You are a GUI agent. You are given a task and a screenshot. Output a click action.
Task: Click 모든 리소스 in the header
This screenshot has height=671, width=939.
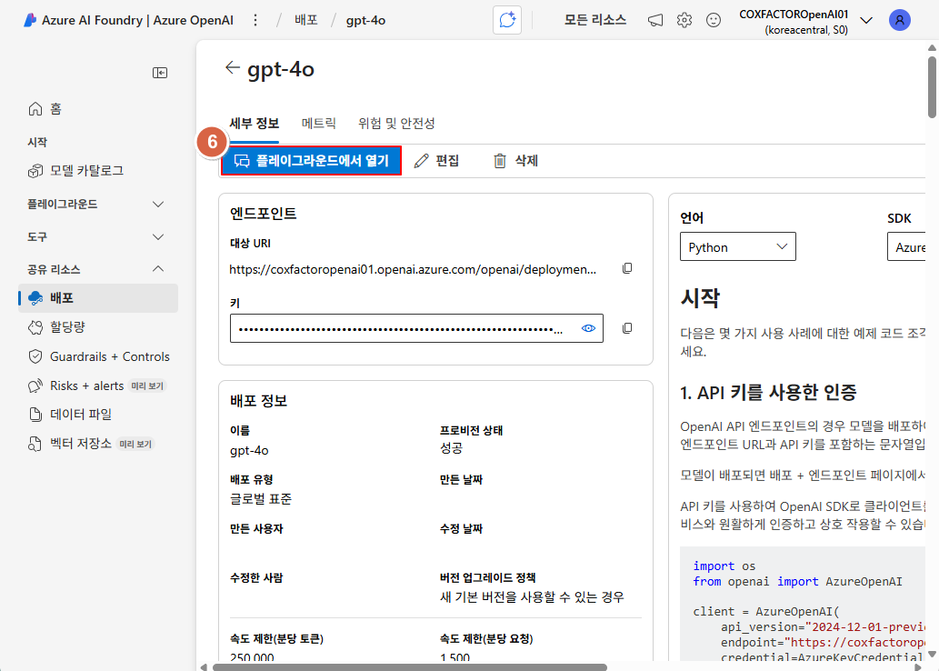click(595, 20)
